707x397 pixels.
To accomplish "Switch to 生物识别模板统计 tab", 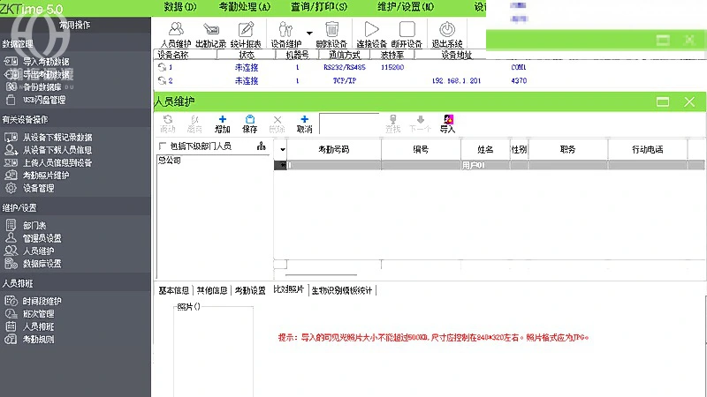I will [342, 290].
